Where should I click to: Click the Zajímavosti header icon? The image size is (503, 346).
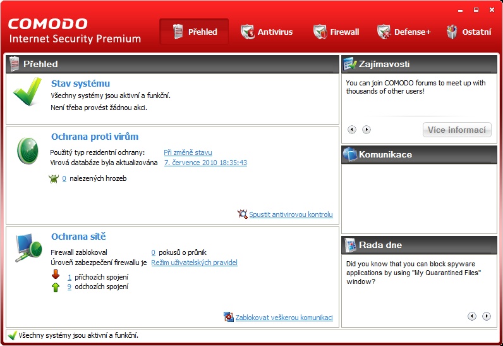(x=349, y=63)
